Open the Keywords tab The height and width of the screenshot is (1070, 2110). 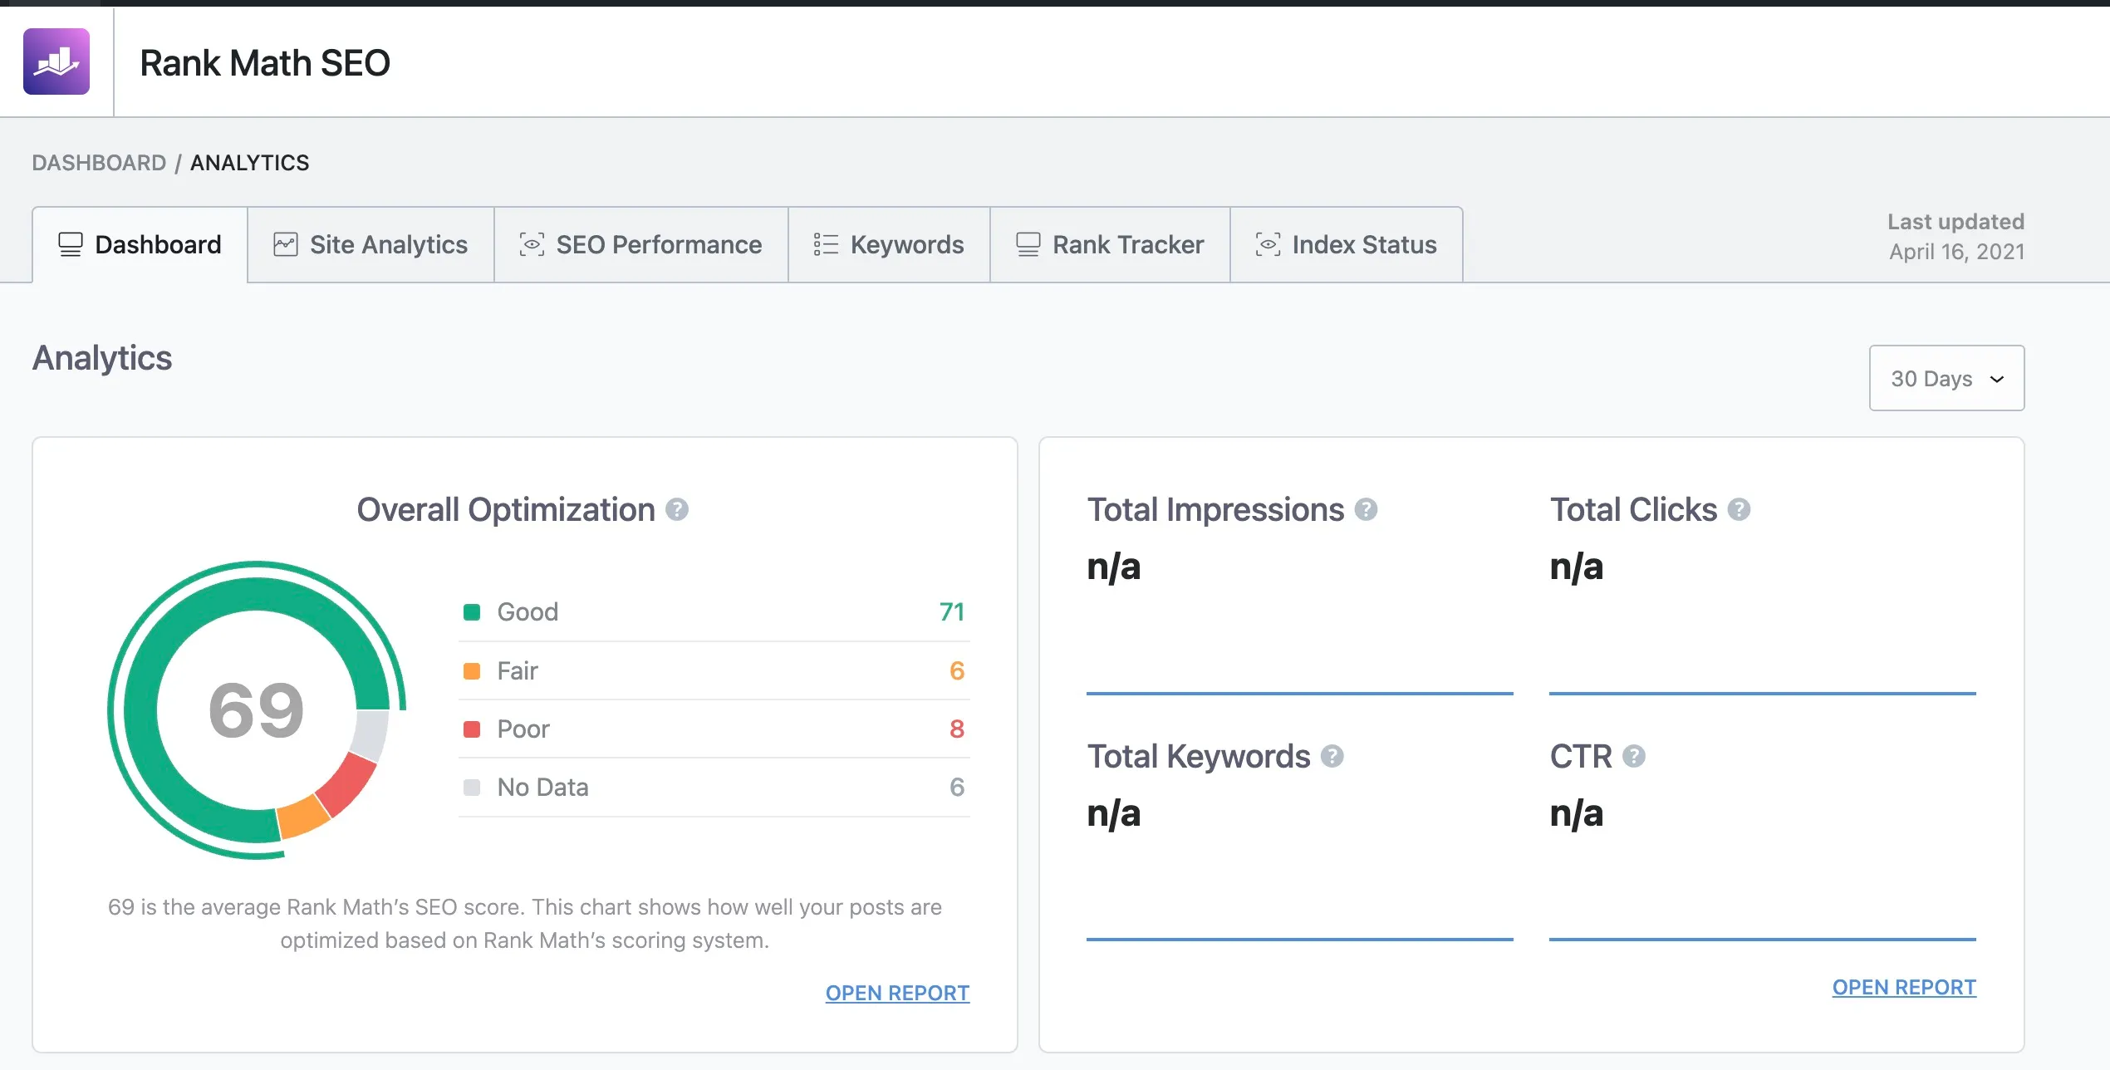tap(888, 244)
